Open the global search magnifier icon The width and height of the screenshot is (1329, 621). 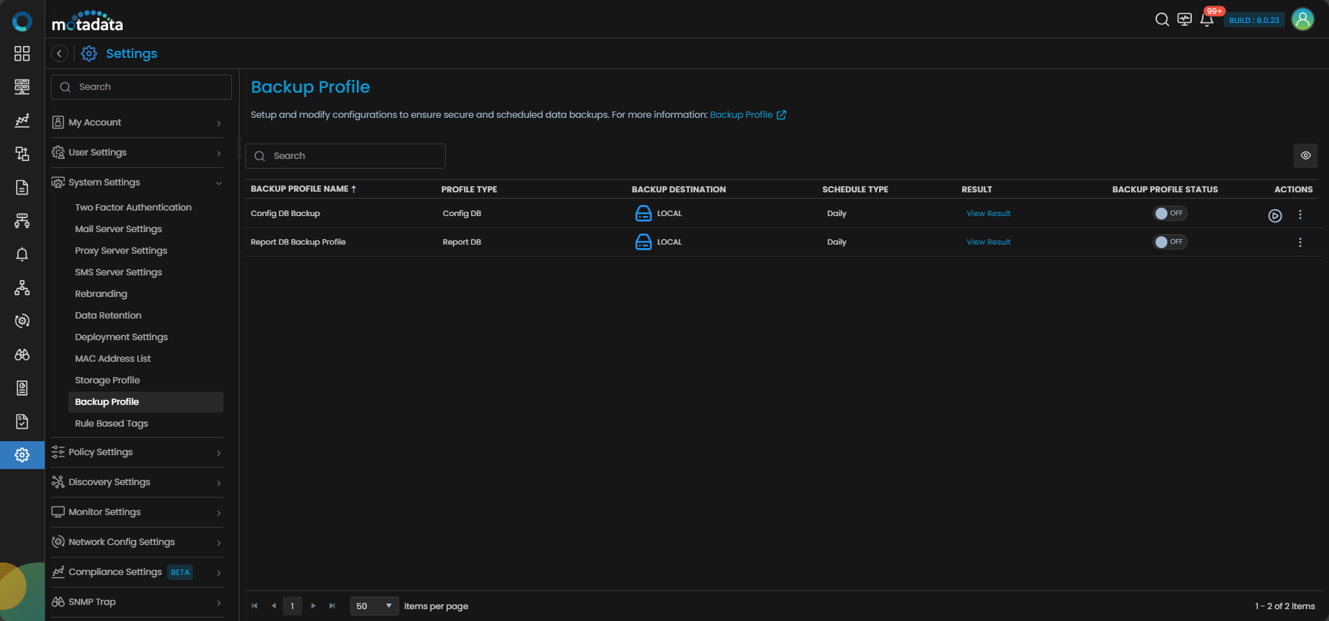tap(1162, 20)
